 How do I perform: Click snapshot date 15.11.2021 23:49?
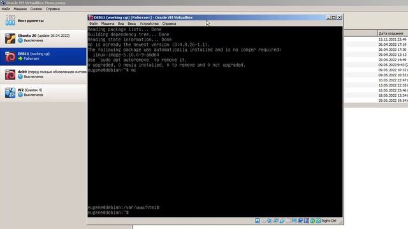click(392, 39)
